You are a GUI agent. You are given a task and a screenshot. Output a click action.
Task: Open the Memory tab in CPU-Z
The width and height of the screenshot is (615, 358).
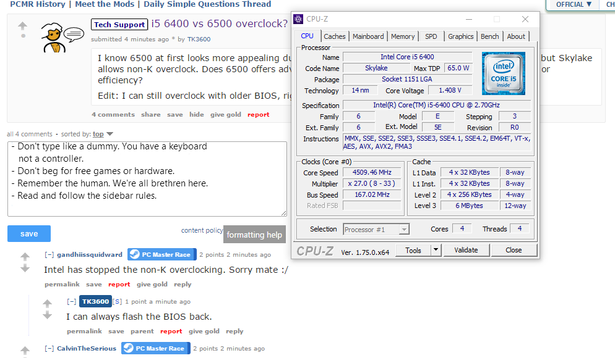click(x=403, y=36)
